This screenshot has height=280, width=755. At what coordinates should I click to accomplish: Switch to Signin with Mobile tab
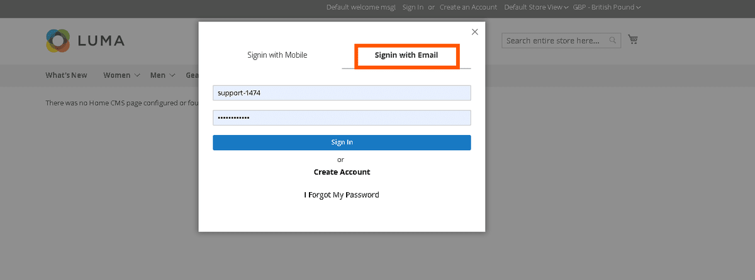click(x=277, y=55)
